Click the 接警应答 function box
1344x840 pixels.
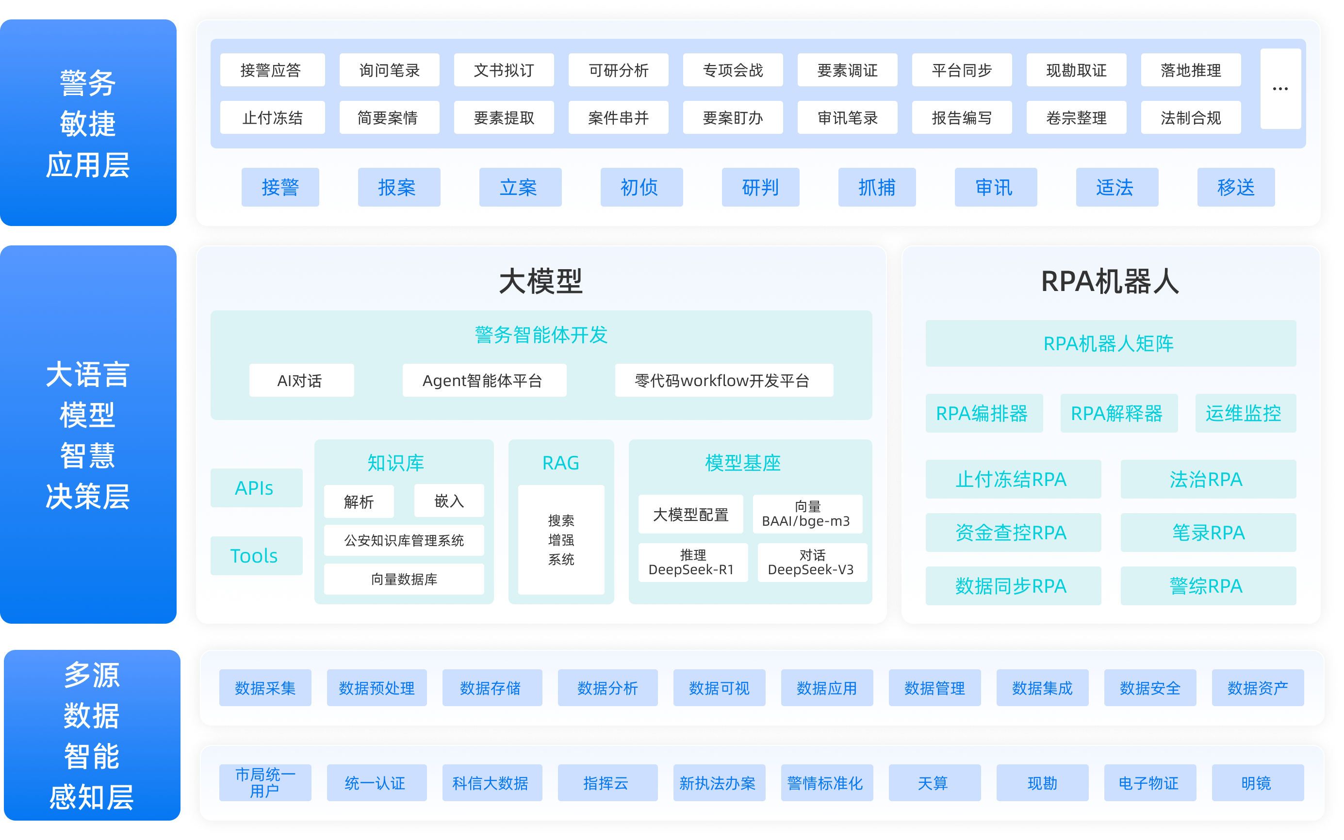[272, 70]
